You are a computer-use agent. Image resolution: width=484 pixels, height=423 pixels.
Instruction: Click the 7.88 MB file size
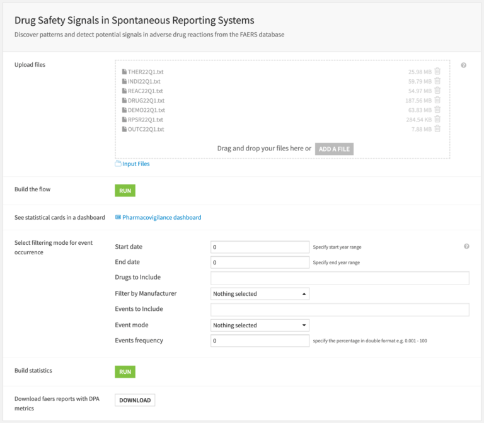point(422,129)
